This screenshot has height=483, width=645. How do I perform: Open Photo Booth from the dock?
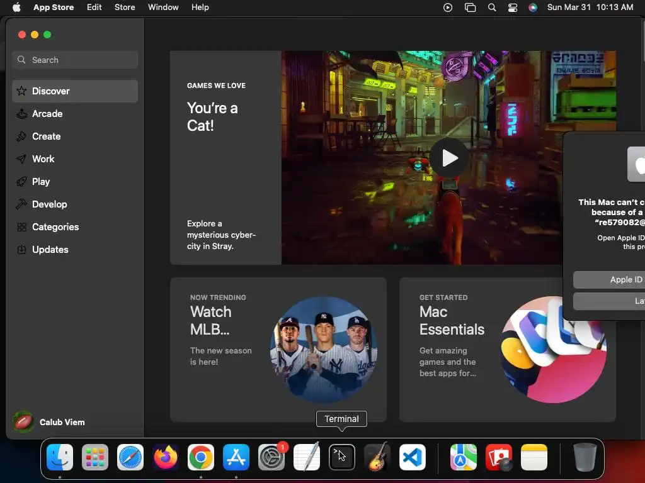coord(499,457)
